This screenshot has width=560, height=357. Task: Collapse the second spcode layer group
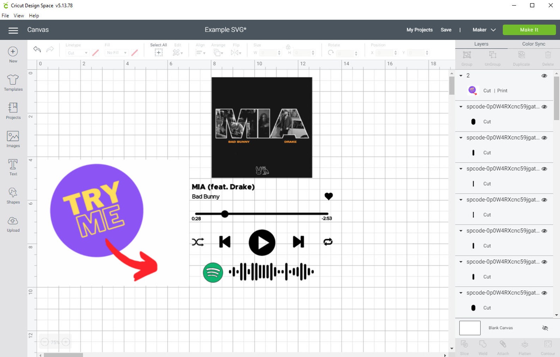pyautogui.click(x=461, y=138)
